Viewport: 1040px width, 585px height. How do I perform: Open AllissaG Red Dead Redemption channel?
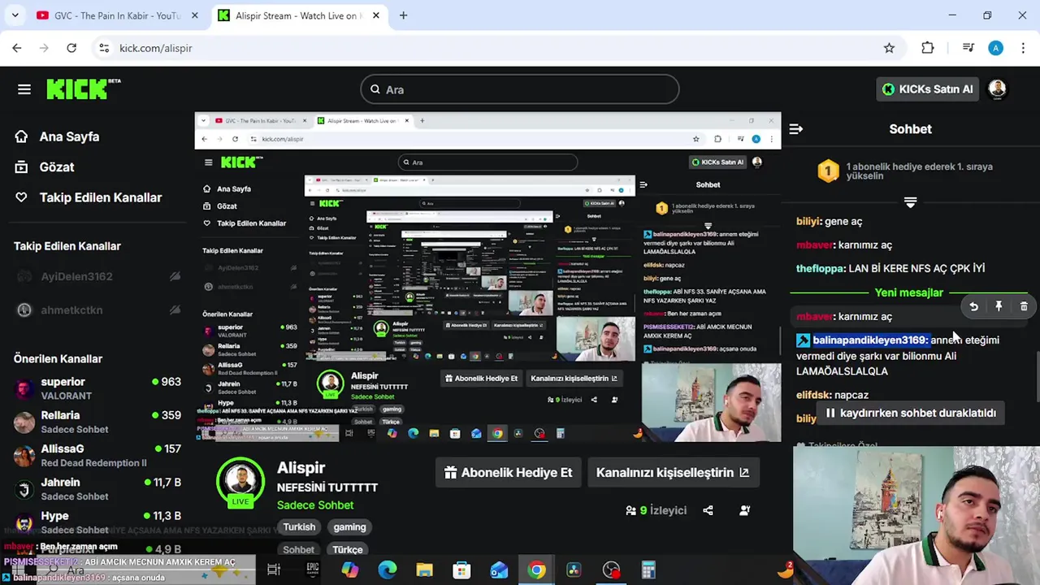pos(97,456)
